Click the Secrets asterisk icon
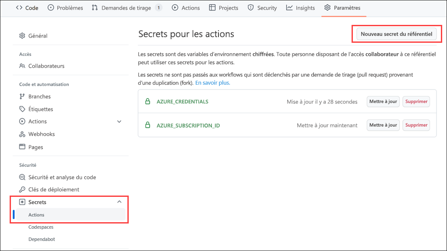447x251 pixels. pos(22,202)
